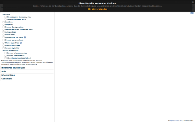Show the 'Réseau cyclable' layer checkbox
195x122 pixels.
click(x=4, y=48)
